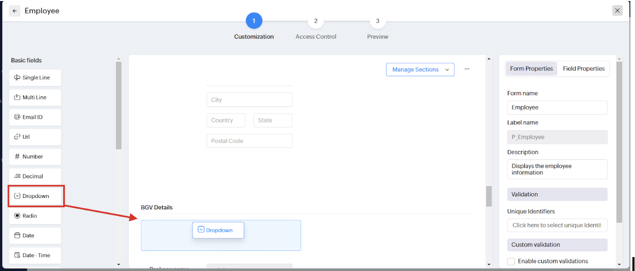This screenshot has width=635, height=271.
Task: Switch to the Field Properties tab
Action: pyautogui.click(x=583, y=69)
